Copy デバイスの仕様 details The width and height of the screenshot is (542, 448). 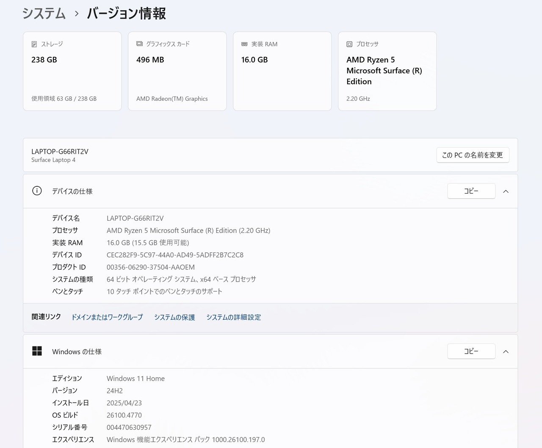(471, 191)
